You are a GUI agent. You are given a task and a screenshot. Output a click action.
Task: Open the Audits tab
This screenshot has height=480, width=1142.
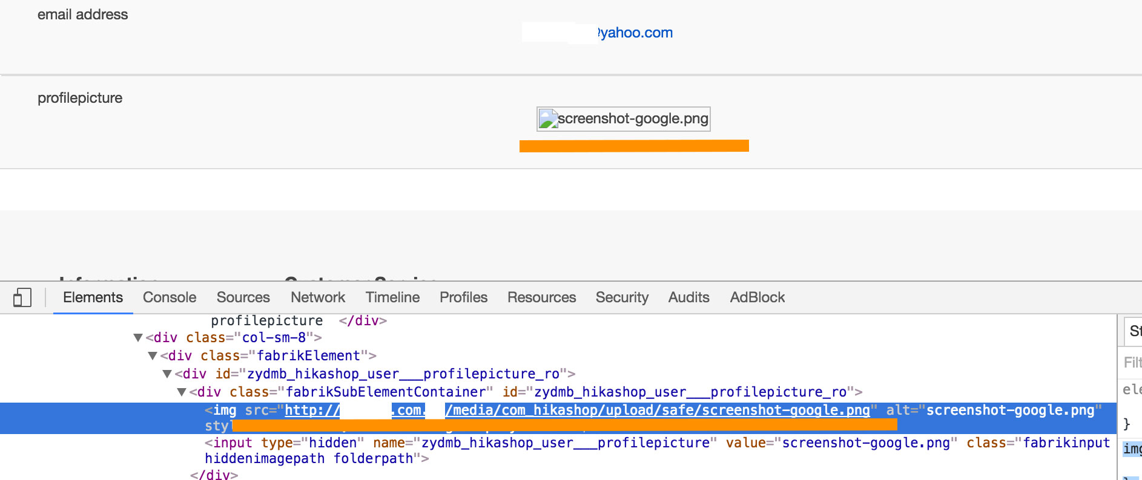(688, 297)
